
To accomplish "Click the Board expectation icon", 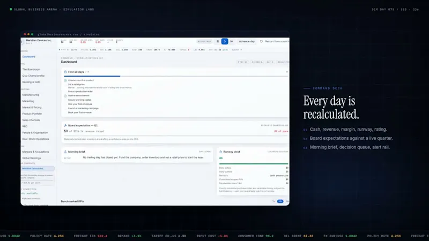I will [x=65, y=125].
